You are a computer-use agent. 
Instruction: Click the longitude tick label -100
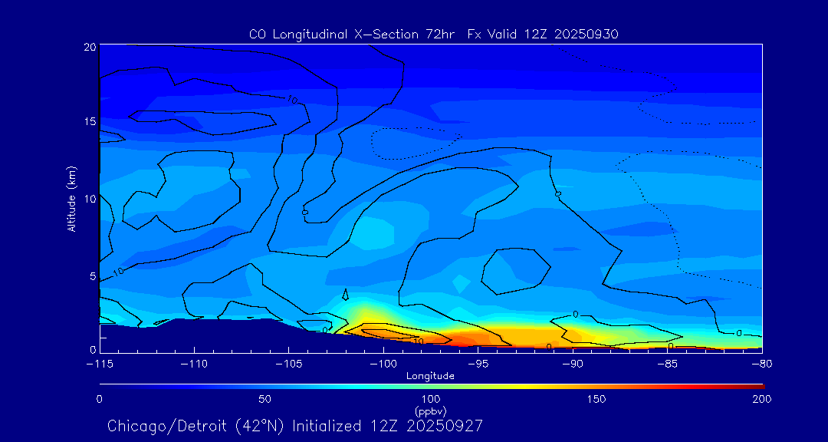pyautogui.click(x=383, y=364)
